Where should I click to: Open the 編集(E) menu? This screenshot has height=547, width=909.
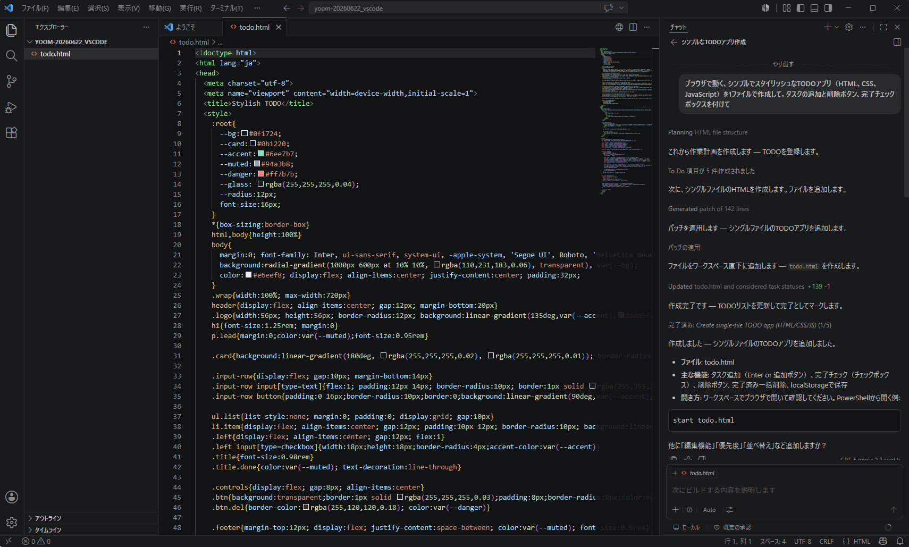pos(68,8)
